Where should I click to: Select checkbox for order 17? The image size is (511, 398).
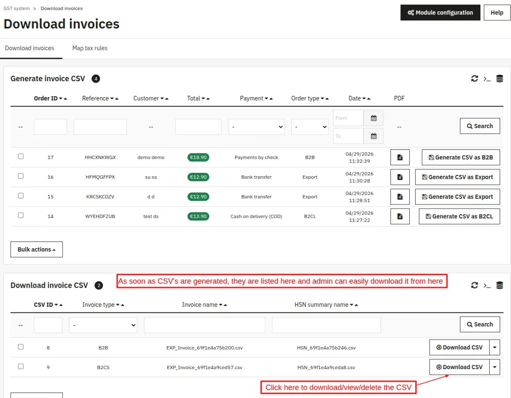[20, 156]
